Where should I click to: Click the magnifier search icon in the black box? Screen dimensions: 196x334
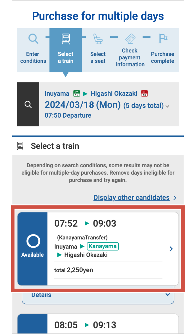[x=28, y=105]
